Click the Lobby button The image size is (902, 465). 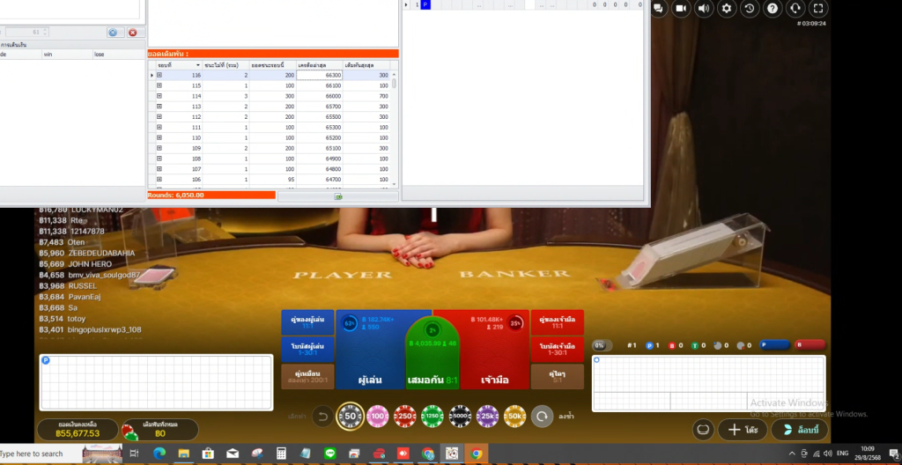[799, 430]
